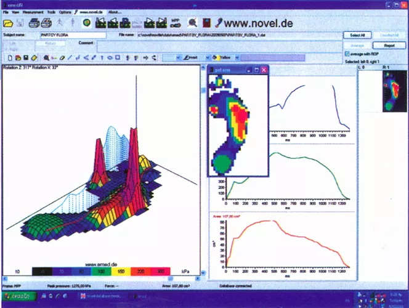Click the MPP maximum pressure picture icon
The image size is (409, 308).
(175, 23)
